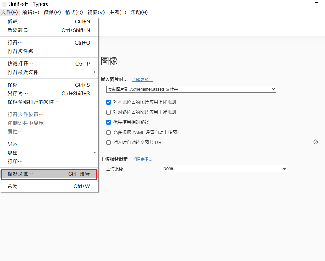
Task: Open the 主题(T) menu
Action: (x=118, y=13)
